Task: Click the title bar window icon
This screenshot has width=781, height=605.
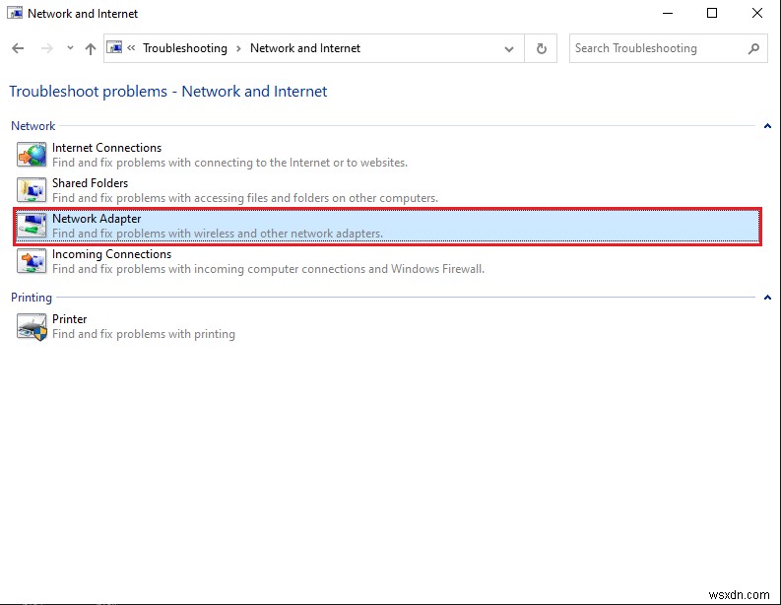Action: tap(15, 14)
